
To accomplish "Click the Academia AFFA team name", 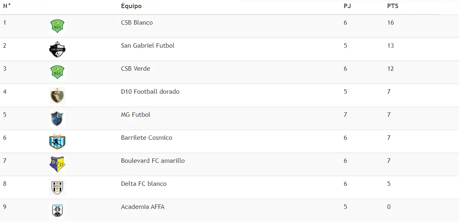I will 143,207.
